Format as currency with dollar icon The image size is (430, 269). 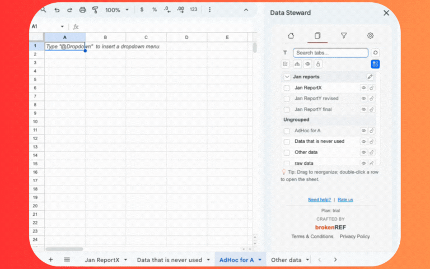(142, 10)
